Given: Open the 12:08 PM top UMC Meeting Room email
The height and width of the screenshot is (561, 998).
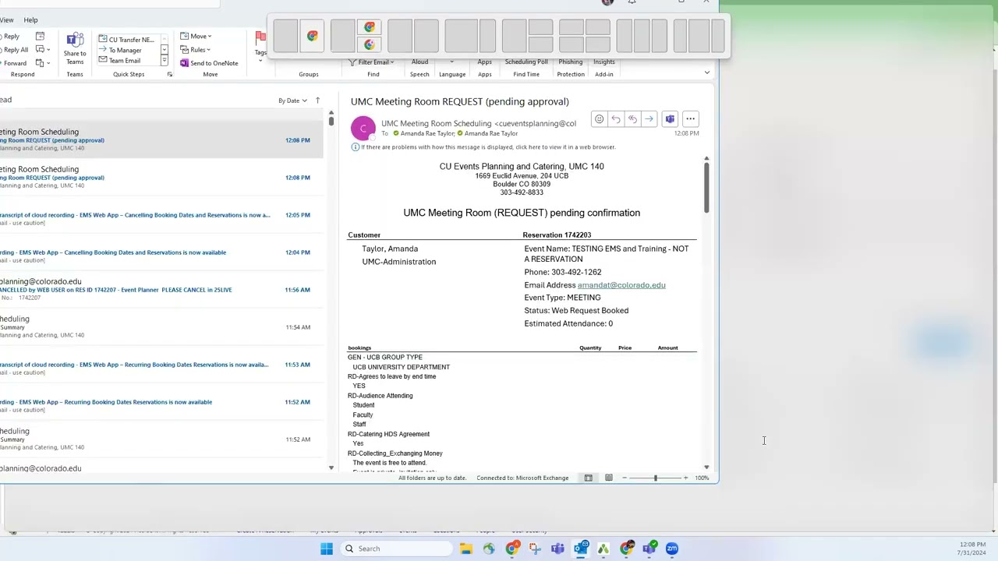Looking at the screenshot, I should [x=161, y=139].
